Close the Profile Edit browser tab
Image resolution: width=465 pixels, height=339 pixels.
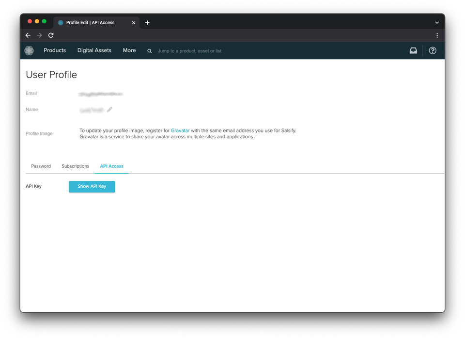tap(134, 23)
